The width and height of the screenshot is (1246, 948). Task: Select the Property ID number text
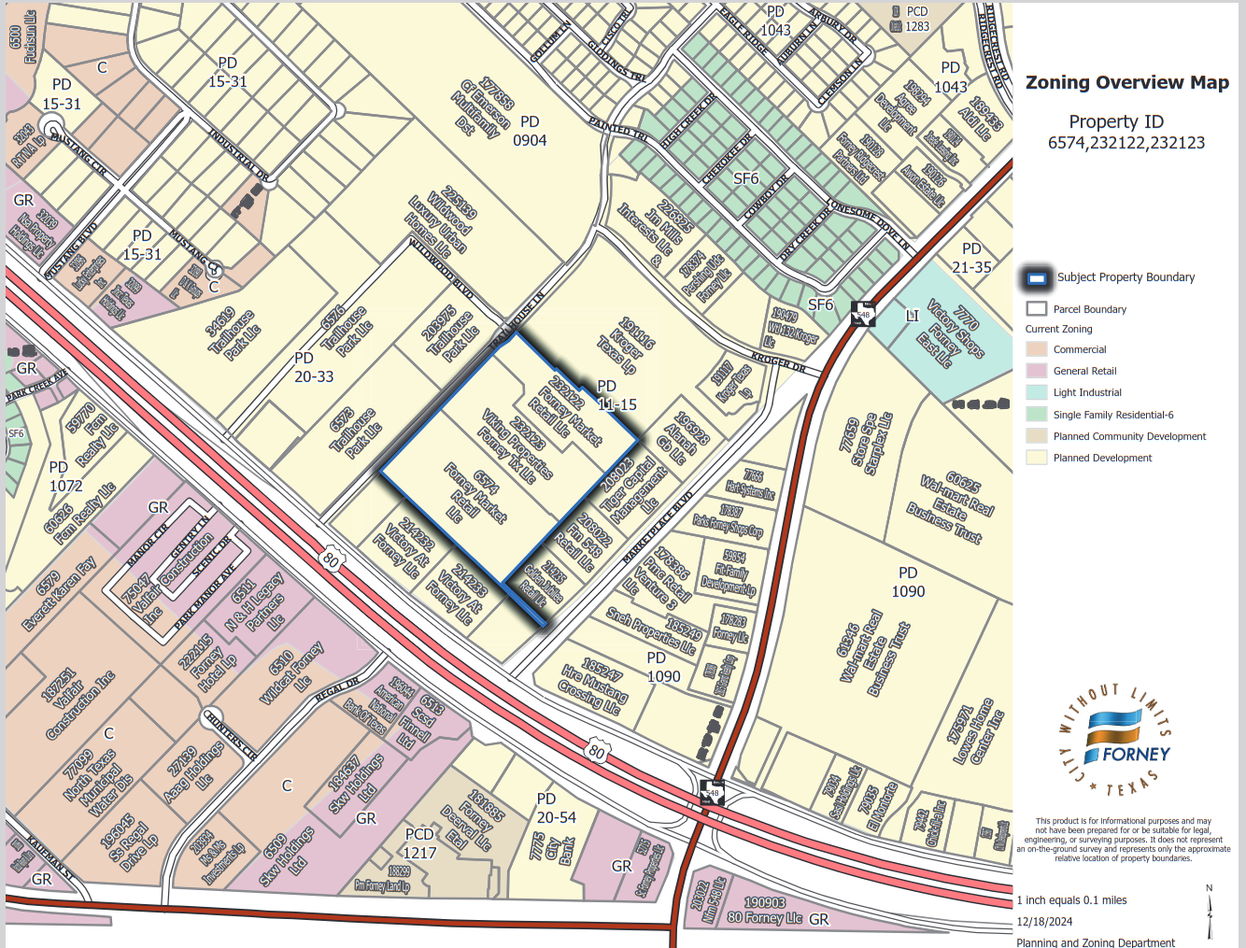pos(1126,143)
